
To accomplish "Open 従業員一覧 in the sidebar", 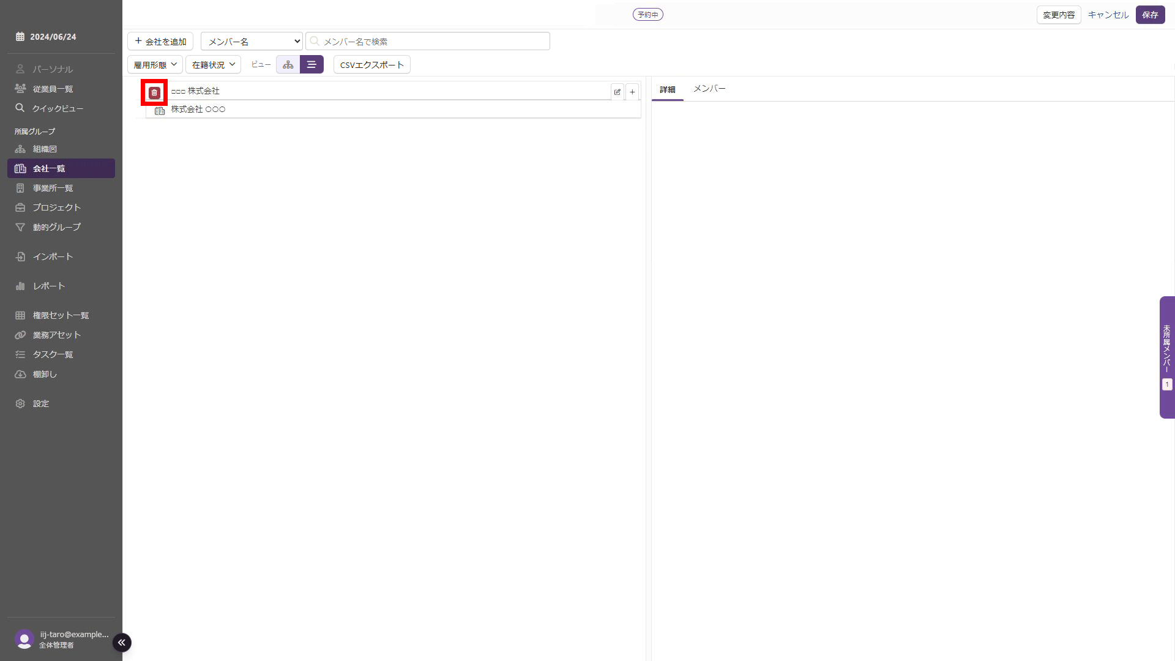I will click(61, 89).
